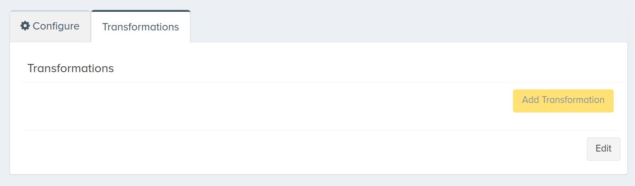635x186 pixels.
Task: Click the gray background right of tabs
Action: coord(408,23)
